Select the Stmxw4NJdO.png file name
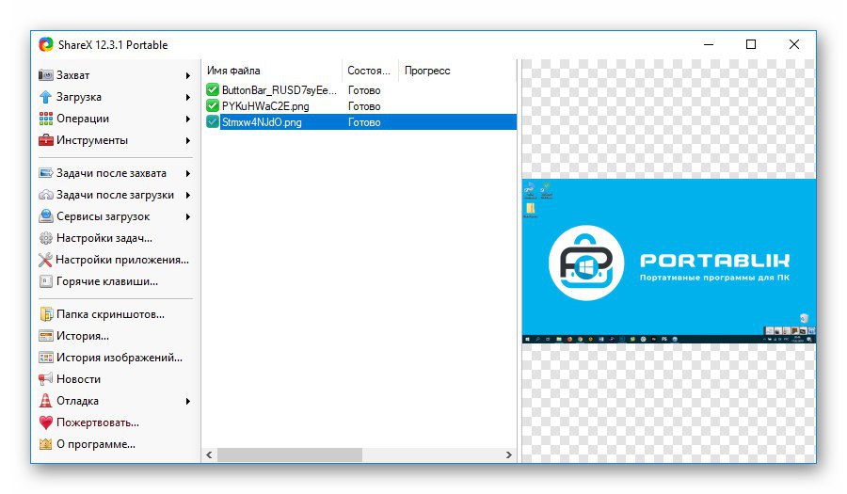The image size is (847, 494). [x=262, y=122]
